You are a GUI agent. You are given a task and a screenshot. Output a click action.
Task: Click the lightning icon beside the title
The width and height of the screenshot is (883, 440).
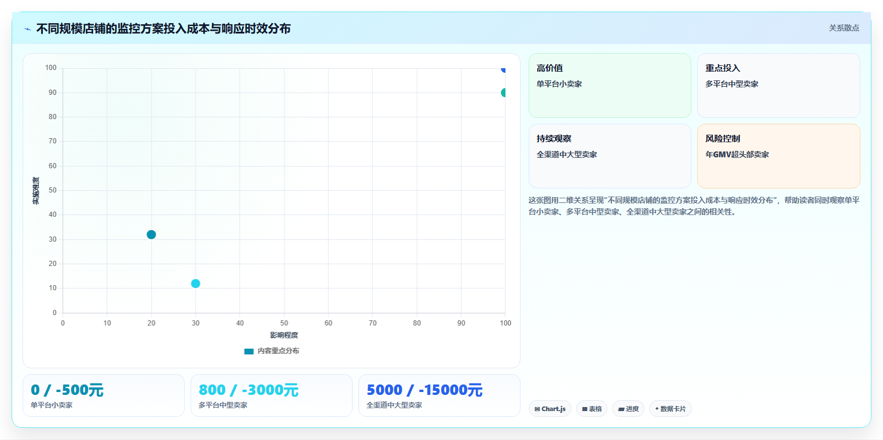pyautogui.click(x=28, y=29)
